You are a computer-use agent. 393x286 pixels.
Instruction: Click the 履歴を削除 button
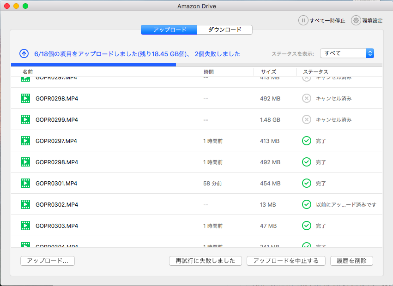tap(351, 261)
